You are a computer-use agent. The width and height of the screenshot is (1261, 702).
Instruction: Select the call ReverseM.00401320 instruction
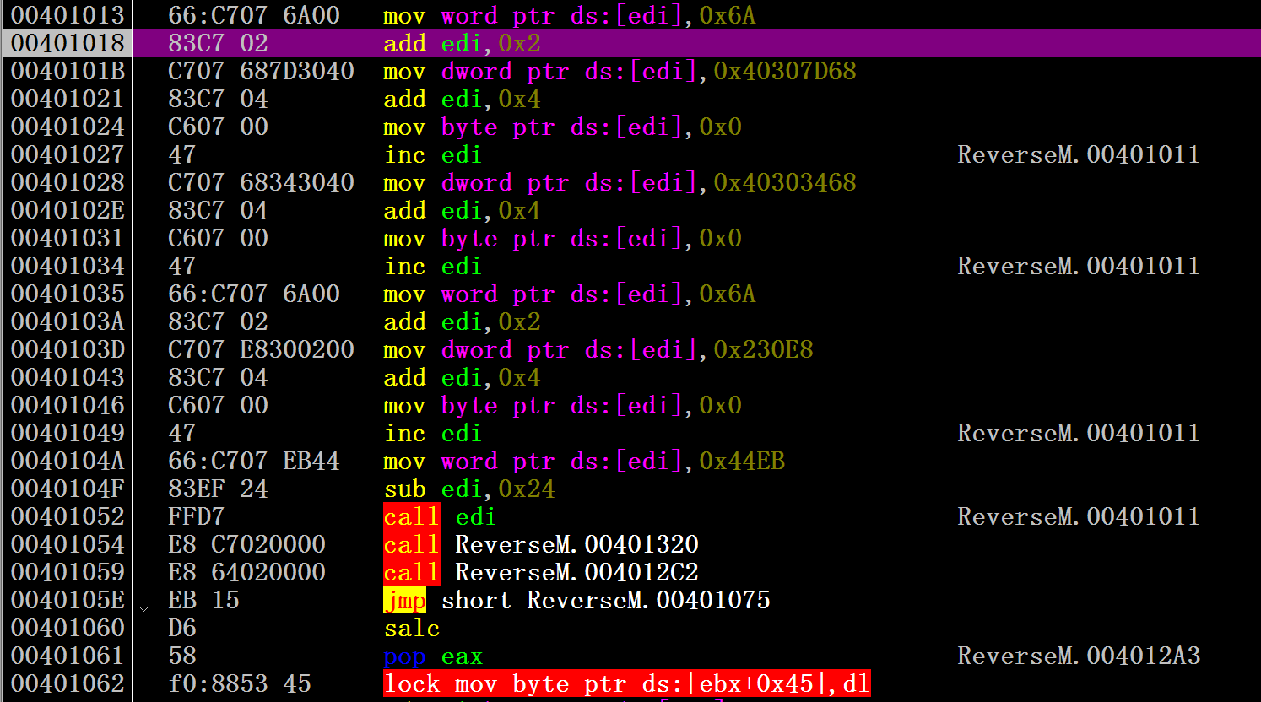[541, 544]
